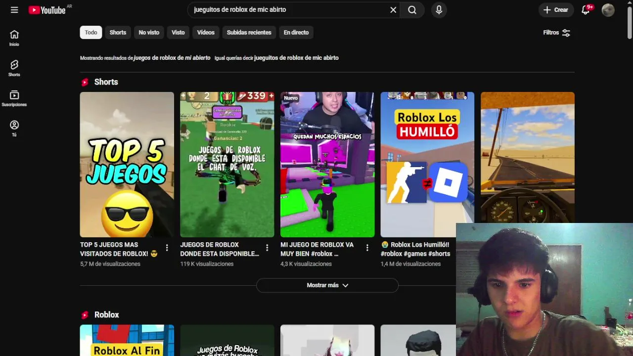
Task: Open the account avatar menu
Action: point(608,10)
